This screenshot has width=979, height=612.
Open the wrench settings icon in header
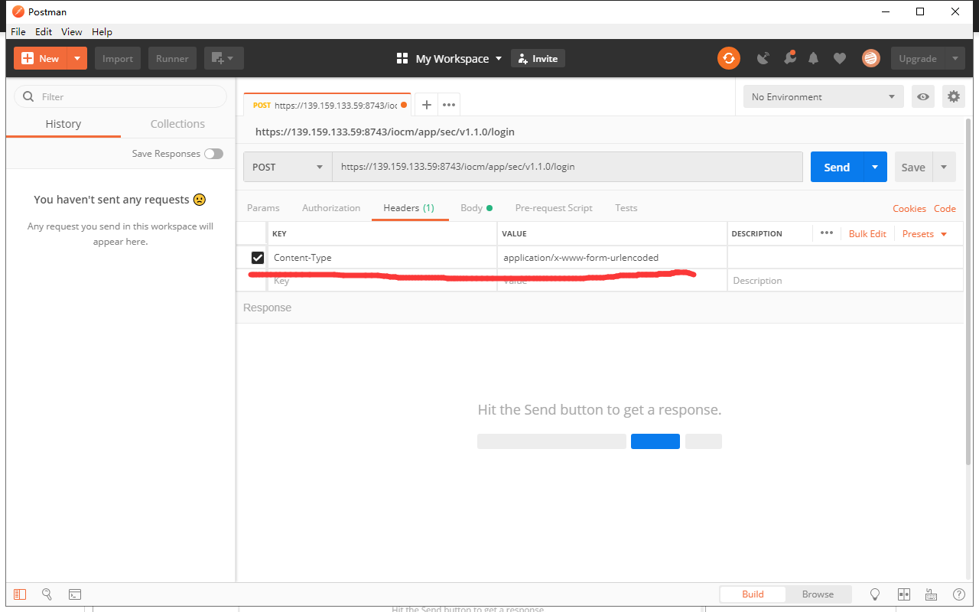point(789,58)
